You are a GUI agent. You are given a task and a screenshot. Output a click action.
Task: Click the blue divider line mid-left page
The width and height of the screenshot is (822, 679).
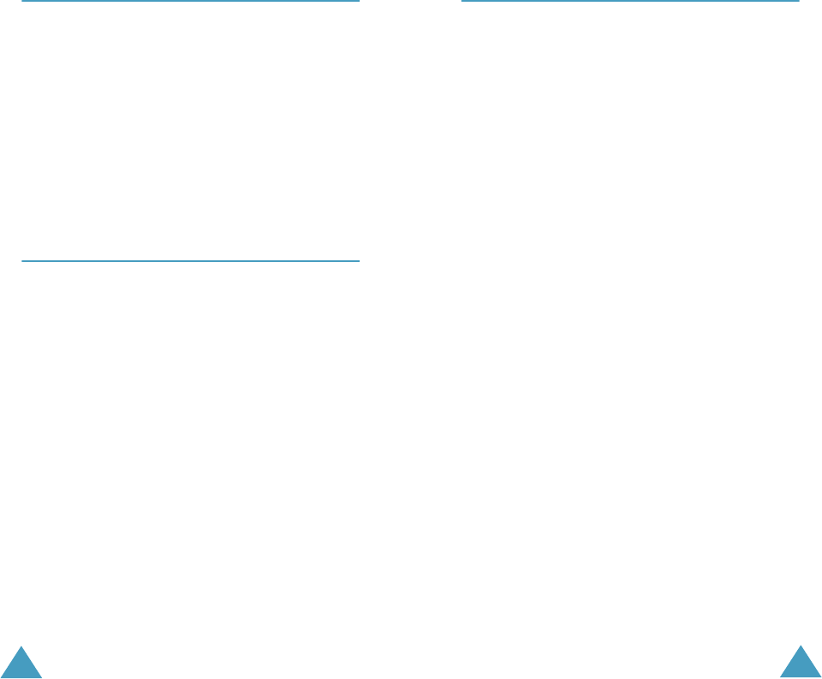pyautogui.click(x=190, y=260)
